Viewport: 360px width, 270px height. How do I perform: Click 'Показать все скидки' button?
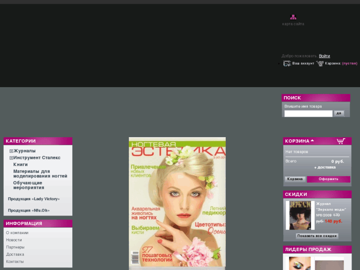pyautogui.click(x=317, y=236)
